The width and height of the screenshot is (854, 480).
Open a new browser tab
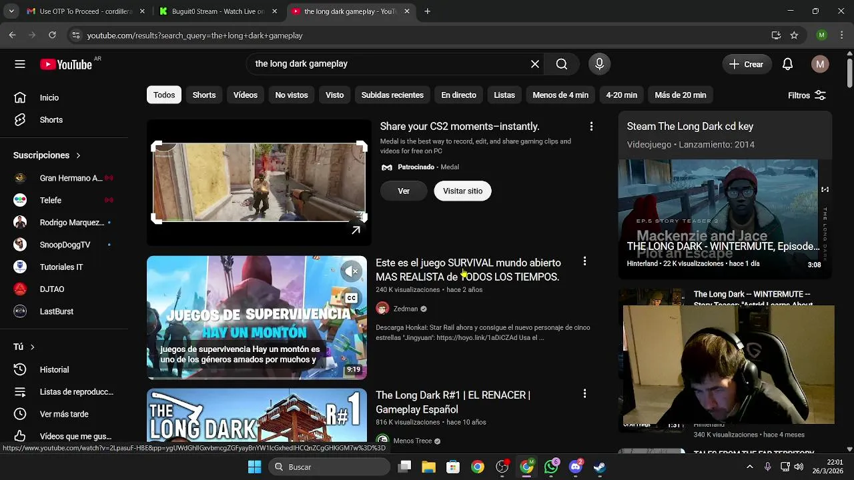[428, 11]
